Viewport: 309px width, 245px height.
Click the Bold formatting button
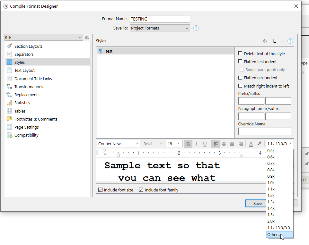(188, 144)
